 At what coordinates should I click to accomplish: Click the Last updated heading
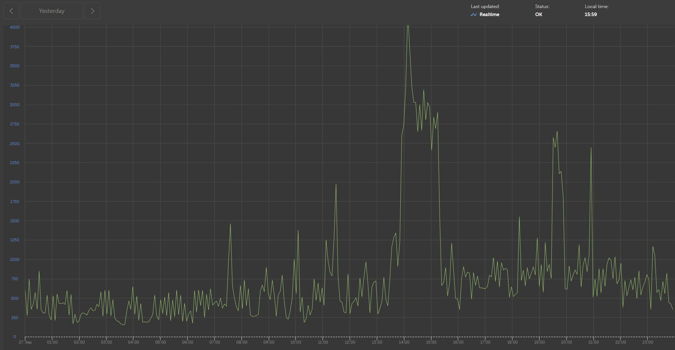click(x=485, y=6)
